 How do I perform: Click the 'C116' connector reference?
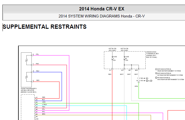pos(141,81)
